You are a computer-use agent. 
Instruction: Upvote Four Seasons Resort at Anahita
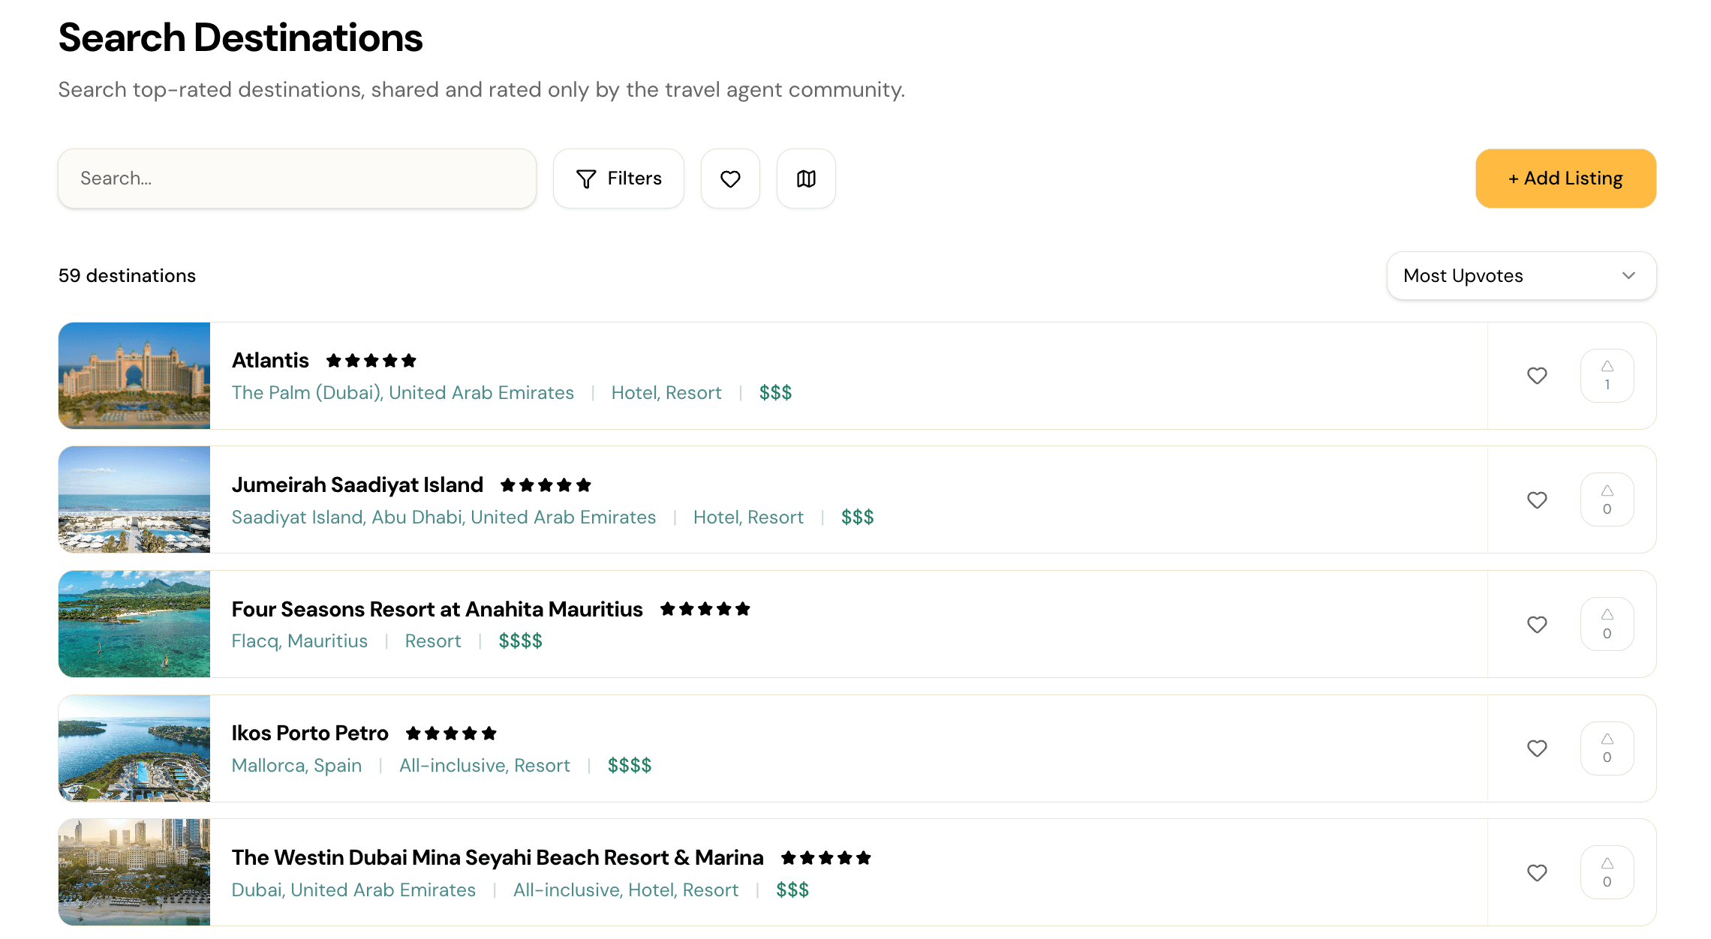tap(1607, 624)
